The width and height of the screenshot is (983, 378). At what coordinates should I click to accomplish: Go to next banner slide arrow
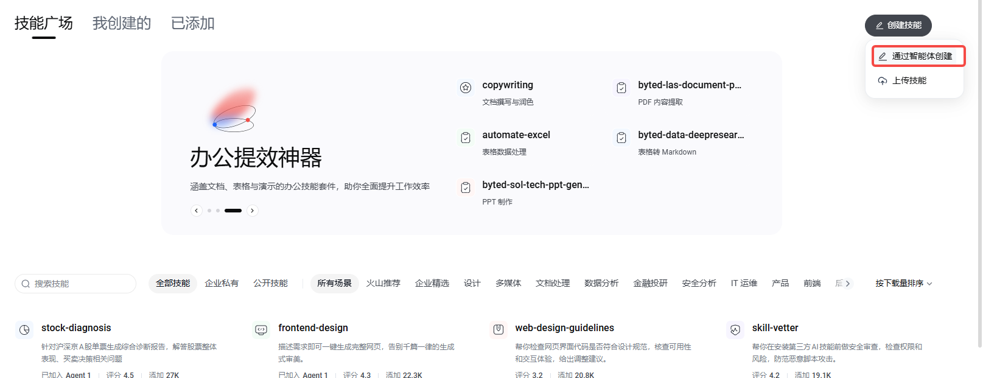point(253,211)
